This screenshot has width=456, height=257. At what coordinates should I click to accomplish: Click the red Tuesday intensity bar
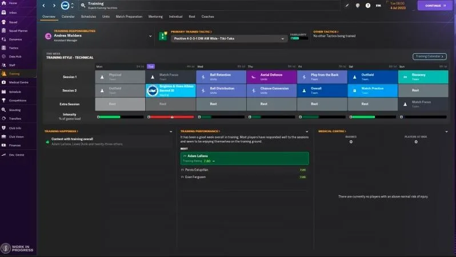click(171, 117)
